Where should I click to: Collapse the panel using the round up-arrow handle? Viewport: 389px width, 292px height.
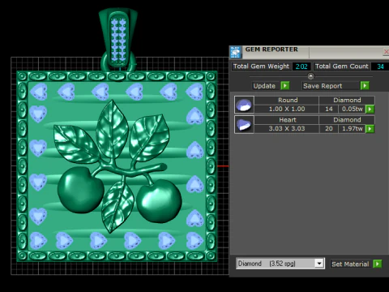point(310,76)
